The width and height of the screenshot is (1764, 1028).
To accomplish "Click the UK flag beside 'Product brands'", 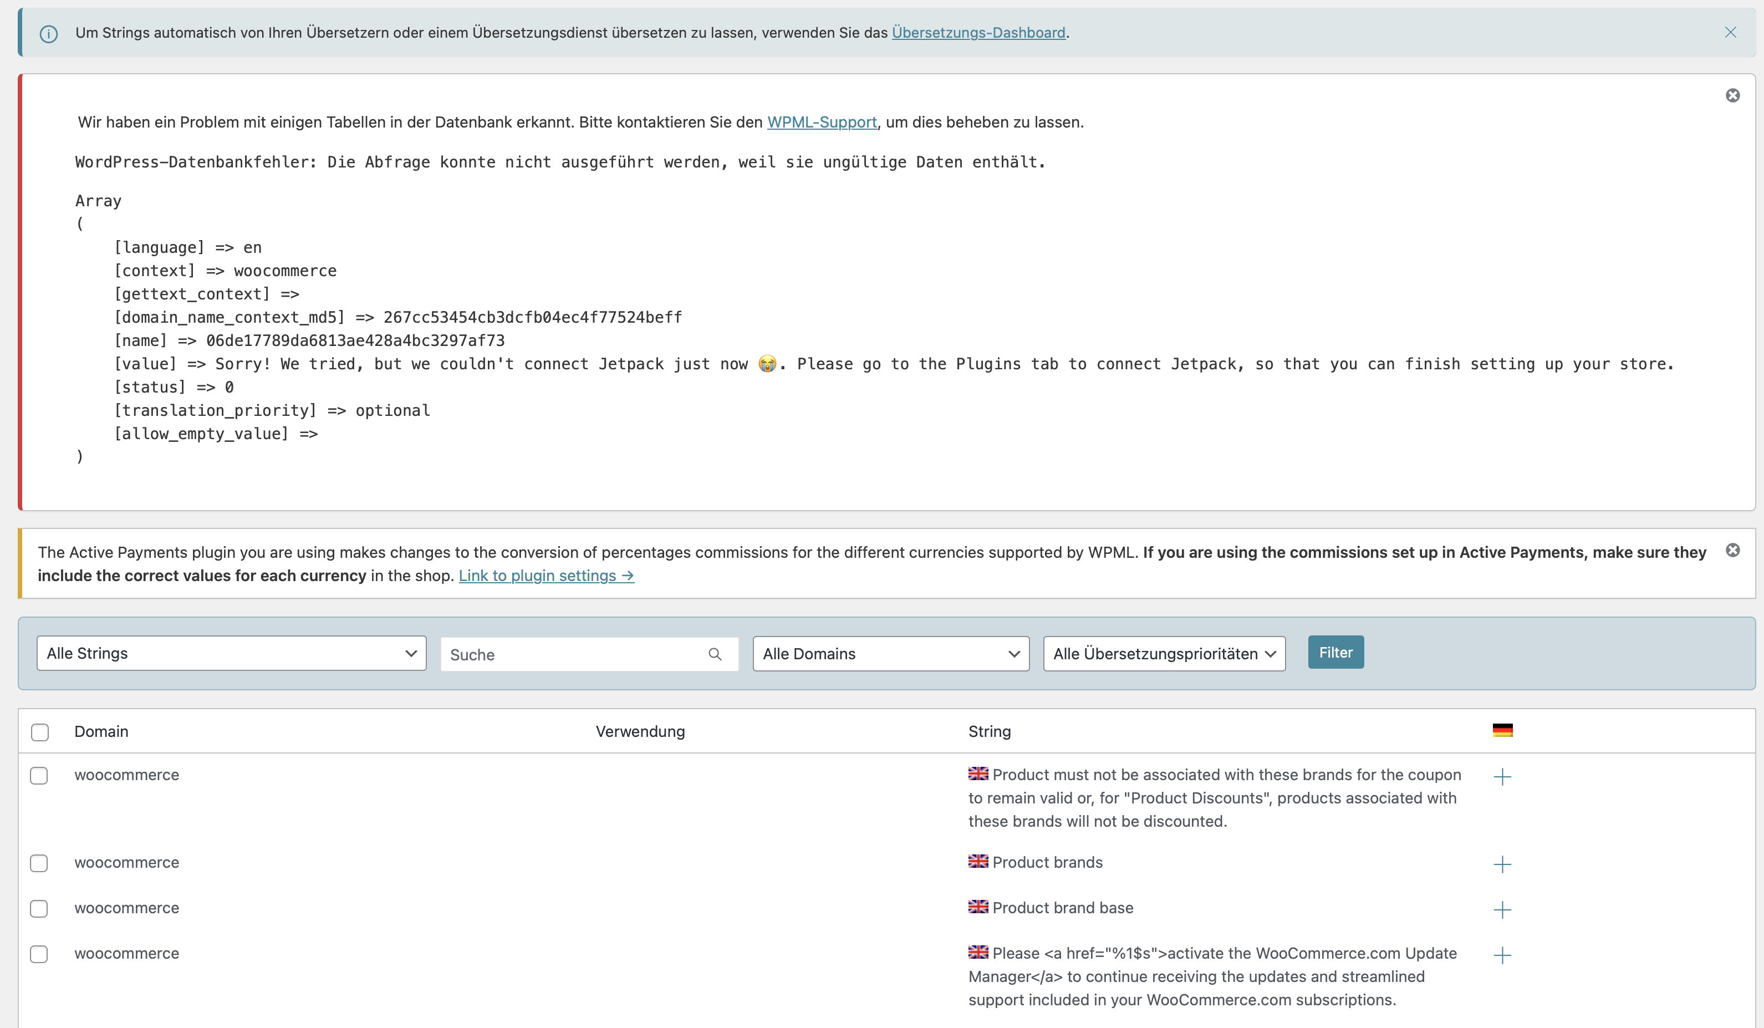I will pyautogui.click(x=978, y=861).
